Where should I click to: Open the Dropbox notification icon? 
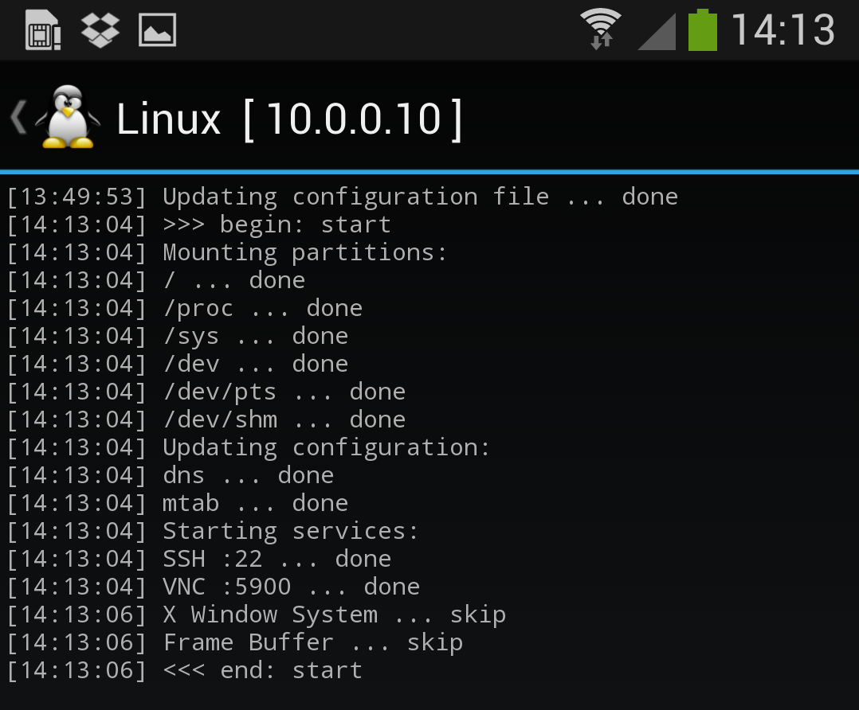(100, 30)
